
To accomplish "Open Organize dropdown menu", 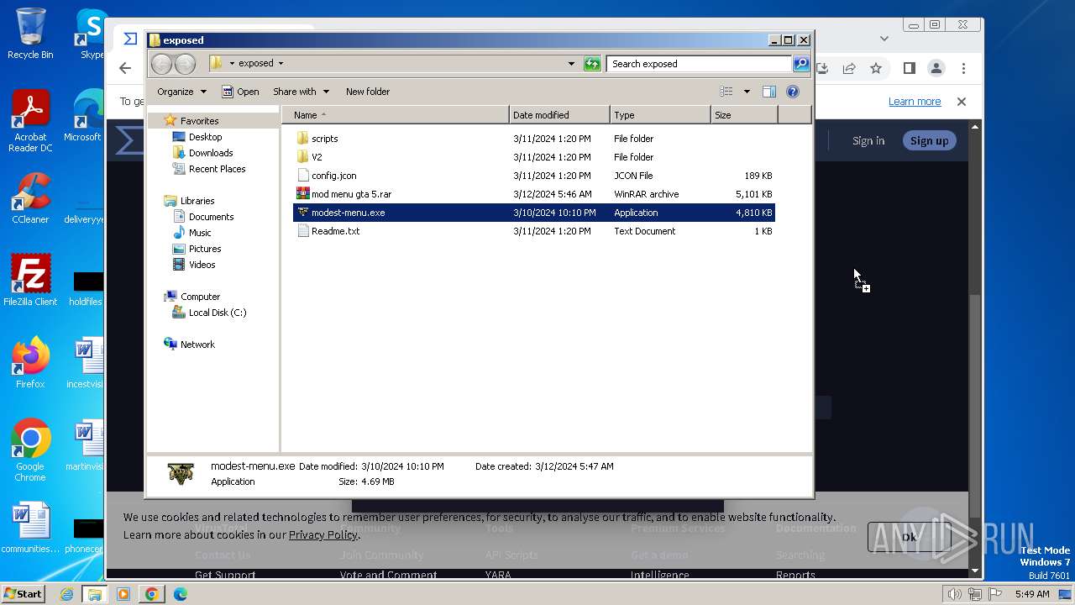I will pyautogui.click(x=181, y=92).
